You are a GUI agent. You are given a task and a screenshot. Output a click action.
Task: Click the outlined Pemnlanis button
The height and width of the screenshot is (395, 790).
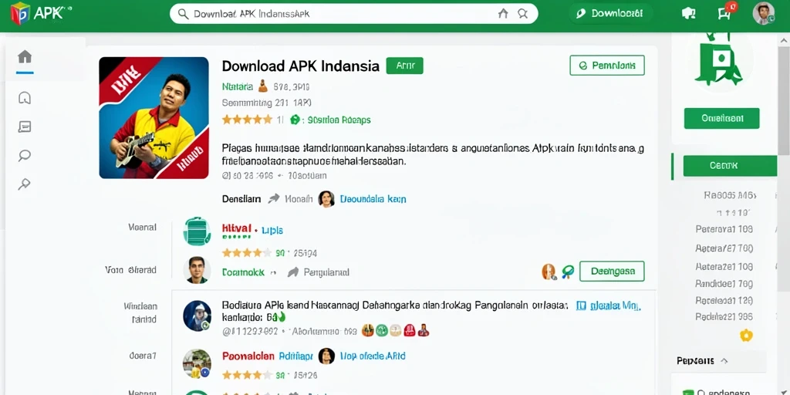pos(607,66)
